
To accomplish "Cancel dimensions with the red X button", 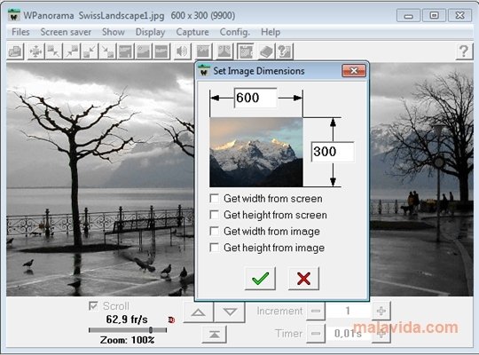I will [303, 279].
